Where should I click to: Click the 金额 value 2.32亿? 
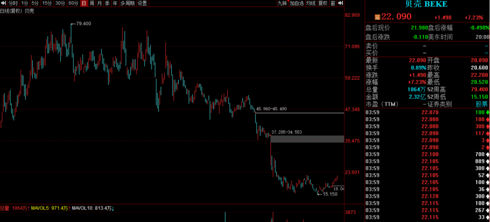click(x=418, y=97)
